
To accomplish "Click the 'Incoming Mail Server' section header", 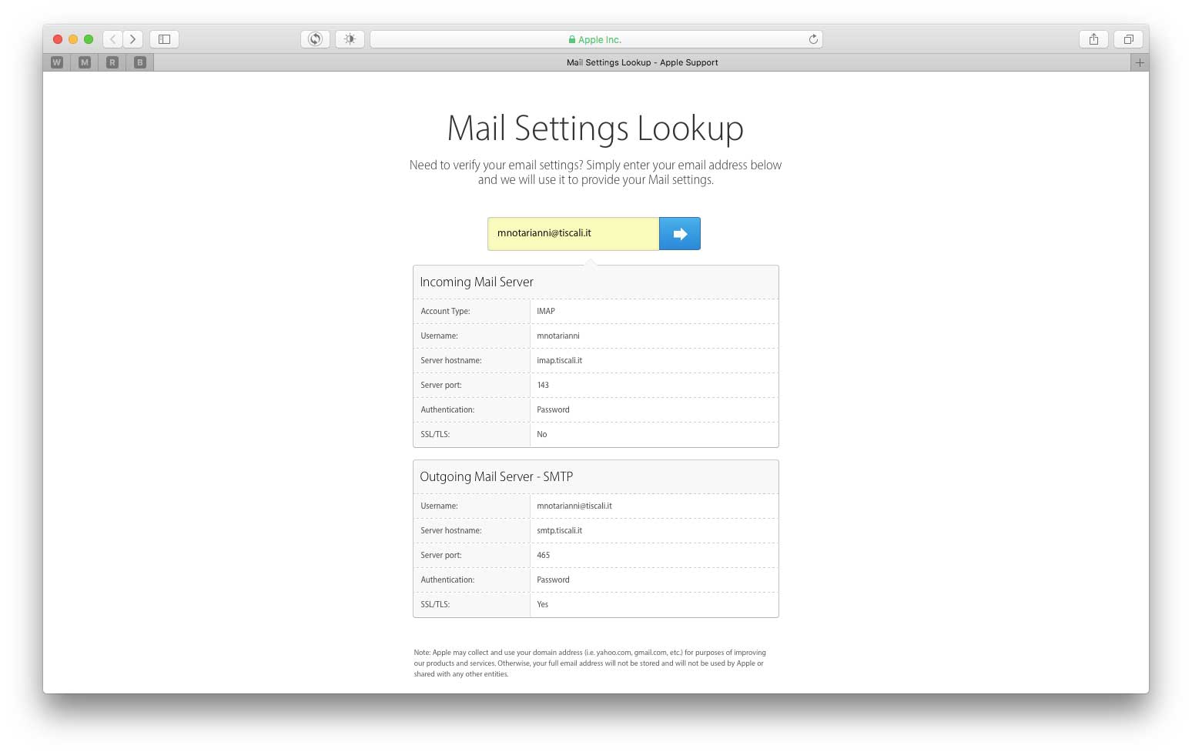I will coord(477,282).
